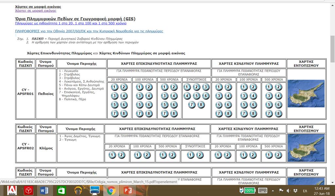
Task: Open the green Windows Store taskbar icon
Action: (61, 190)
